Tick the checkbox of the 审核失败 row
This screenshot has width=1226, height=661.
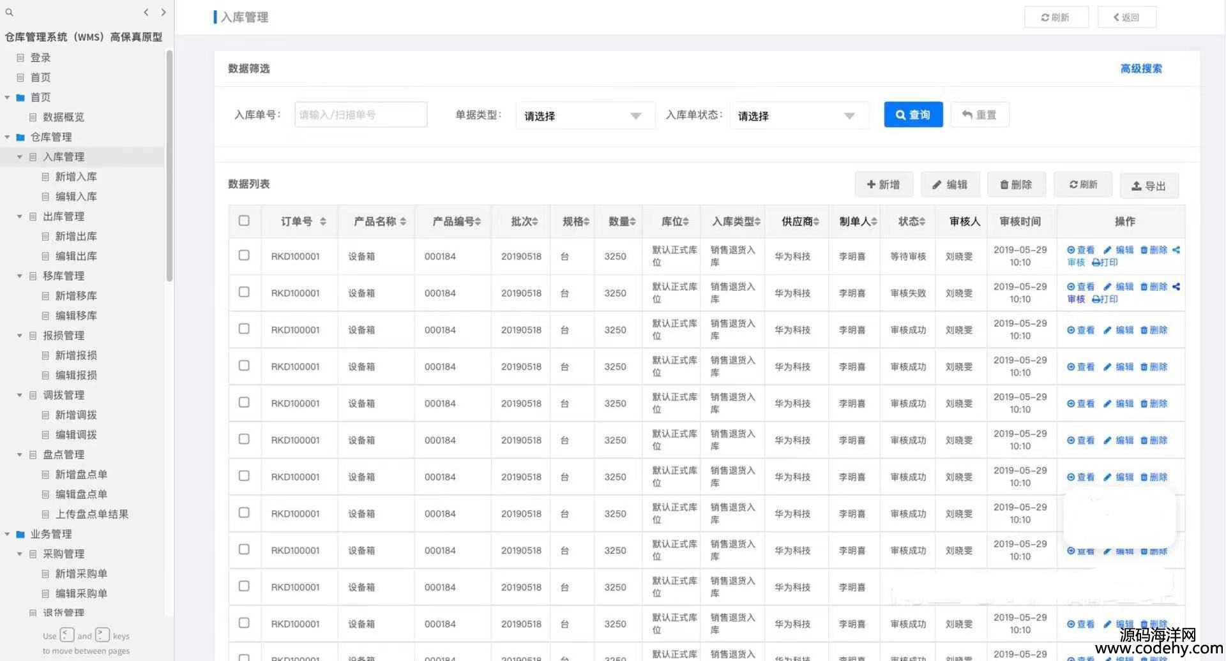pyautogui.click(x=244, y=292)
